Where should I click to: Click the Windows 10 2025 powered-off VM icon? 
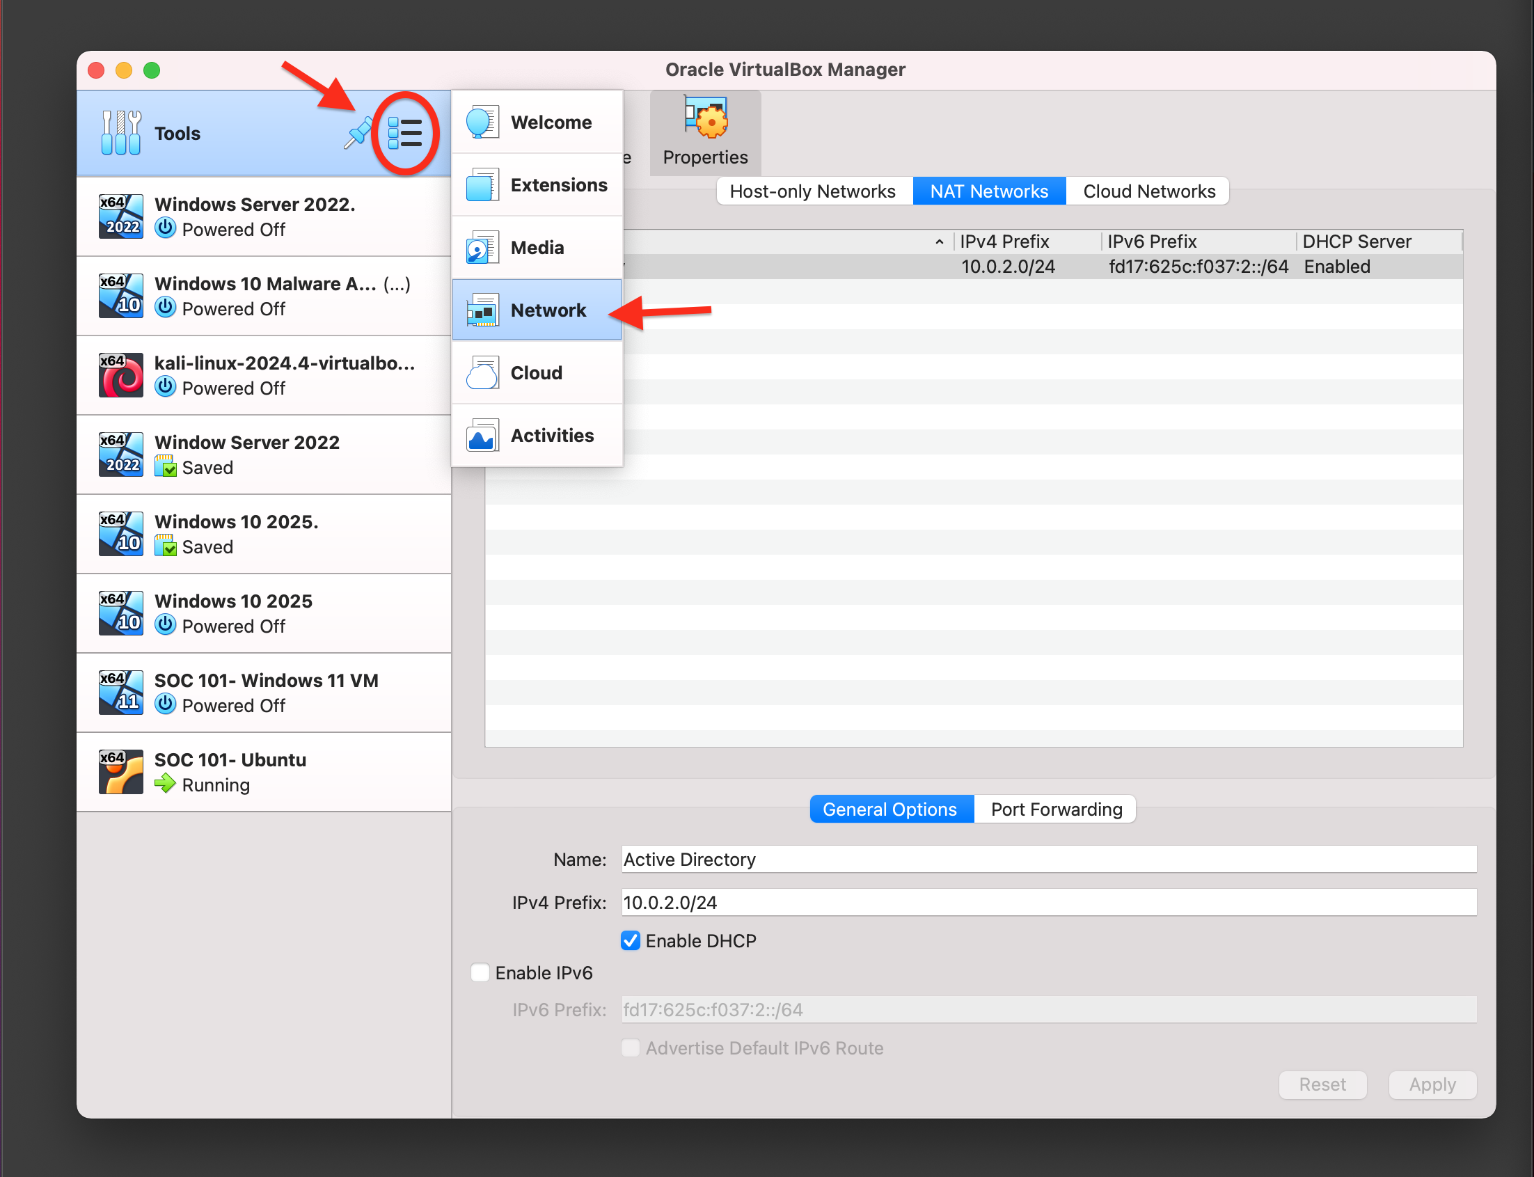click(121, 613)
